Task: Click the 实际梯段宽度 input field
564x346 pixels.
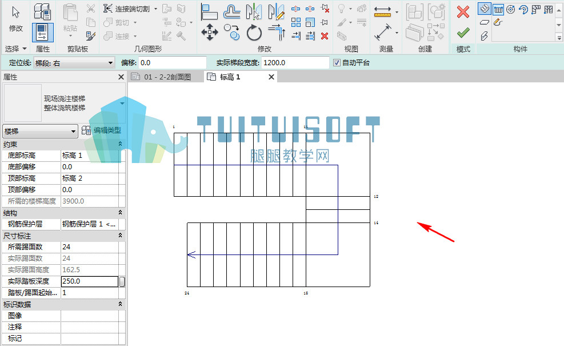Action: [x=295, y=63]
